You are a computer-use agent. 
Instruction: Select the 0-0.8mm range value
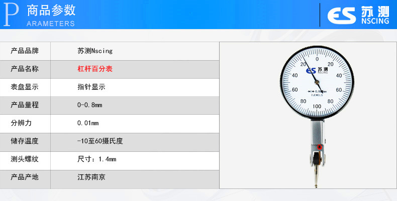90,105
